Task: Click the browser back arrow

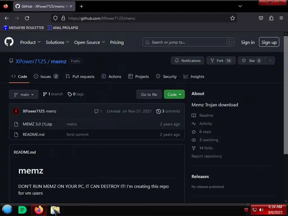Action: 7,18
